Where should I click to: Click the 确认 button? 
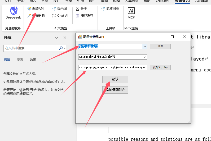115,79
